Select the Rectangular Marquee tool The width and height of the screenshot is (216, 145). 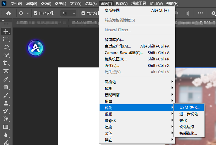tap(6, 39)
